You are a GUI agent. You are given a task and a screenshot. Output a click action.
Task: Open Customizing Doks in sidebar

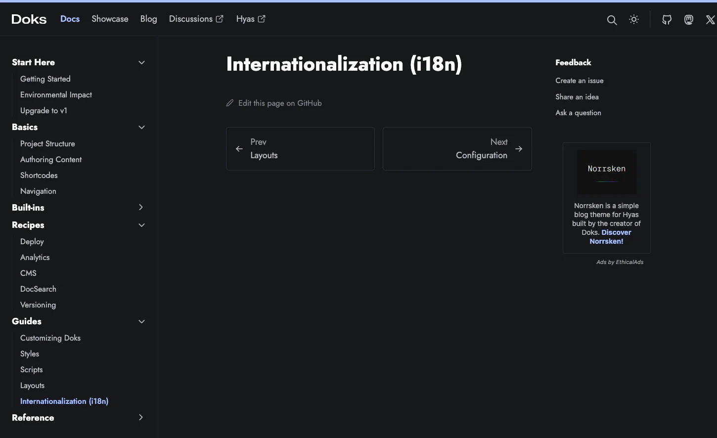pyautogui.click(x=50, y=338)
